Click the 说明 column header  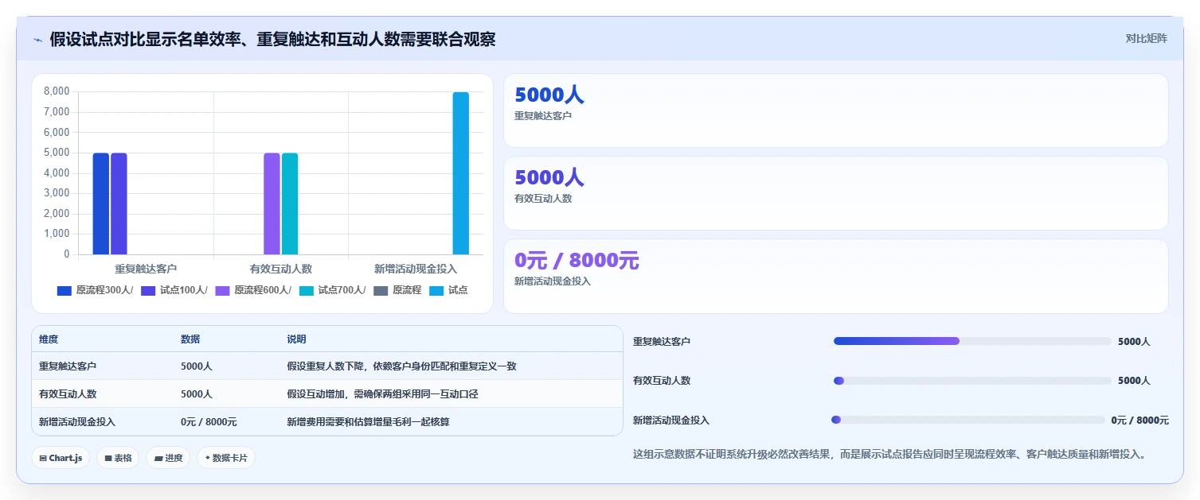coord(296,339)
